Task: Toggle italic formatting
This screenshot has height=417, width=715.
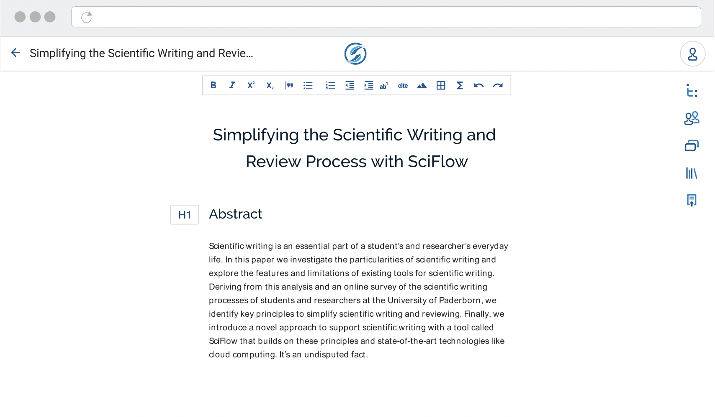Action: click(x=232, y=85)
